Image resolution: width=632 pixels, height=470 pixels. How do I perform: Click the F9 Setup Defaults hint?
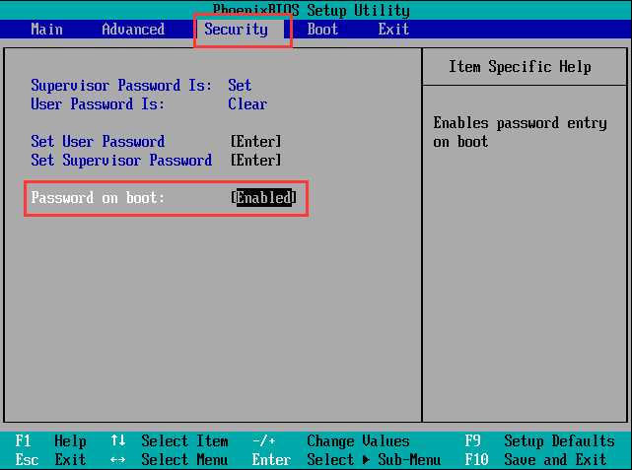coord(539,441)
